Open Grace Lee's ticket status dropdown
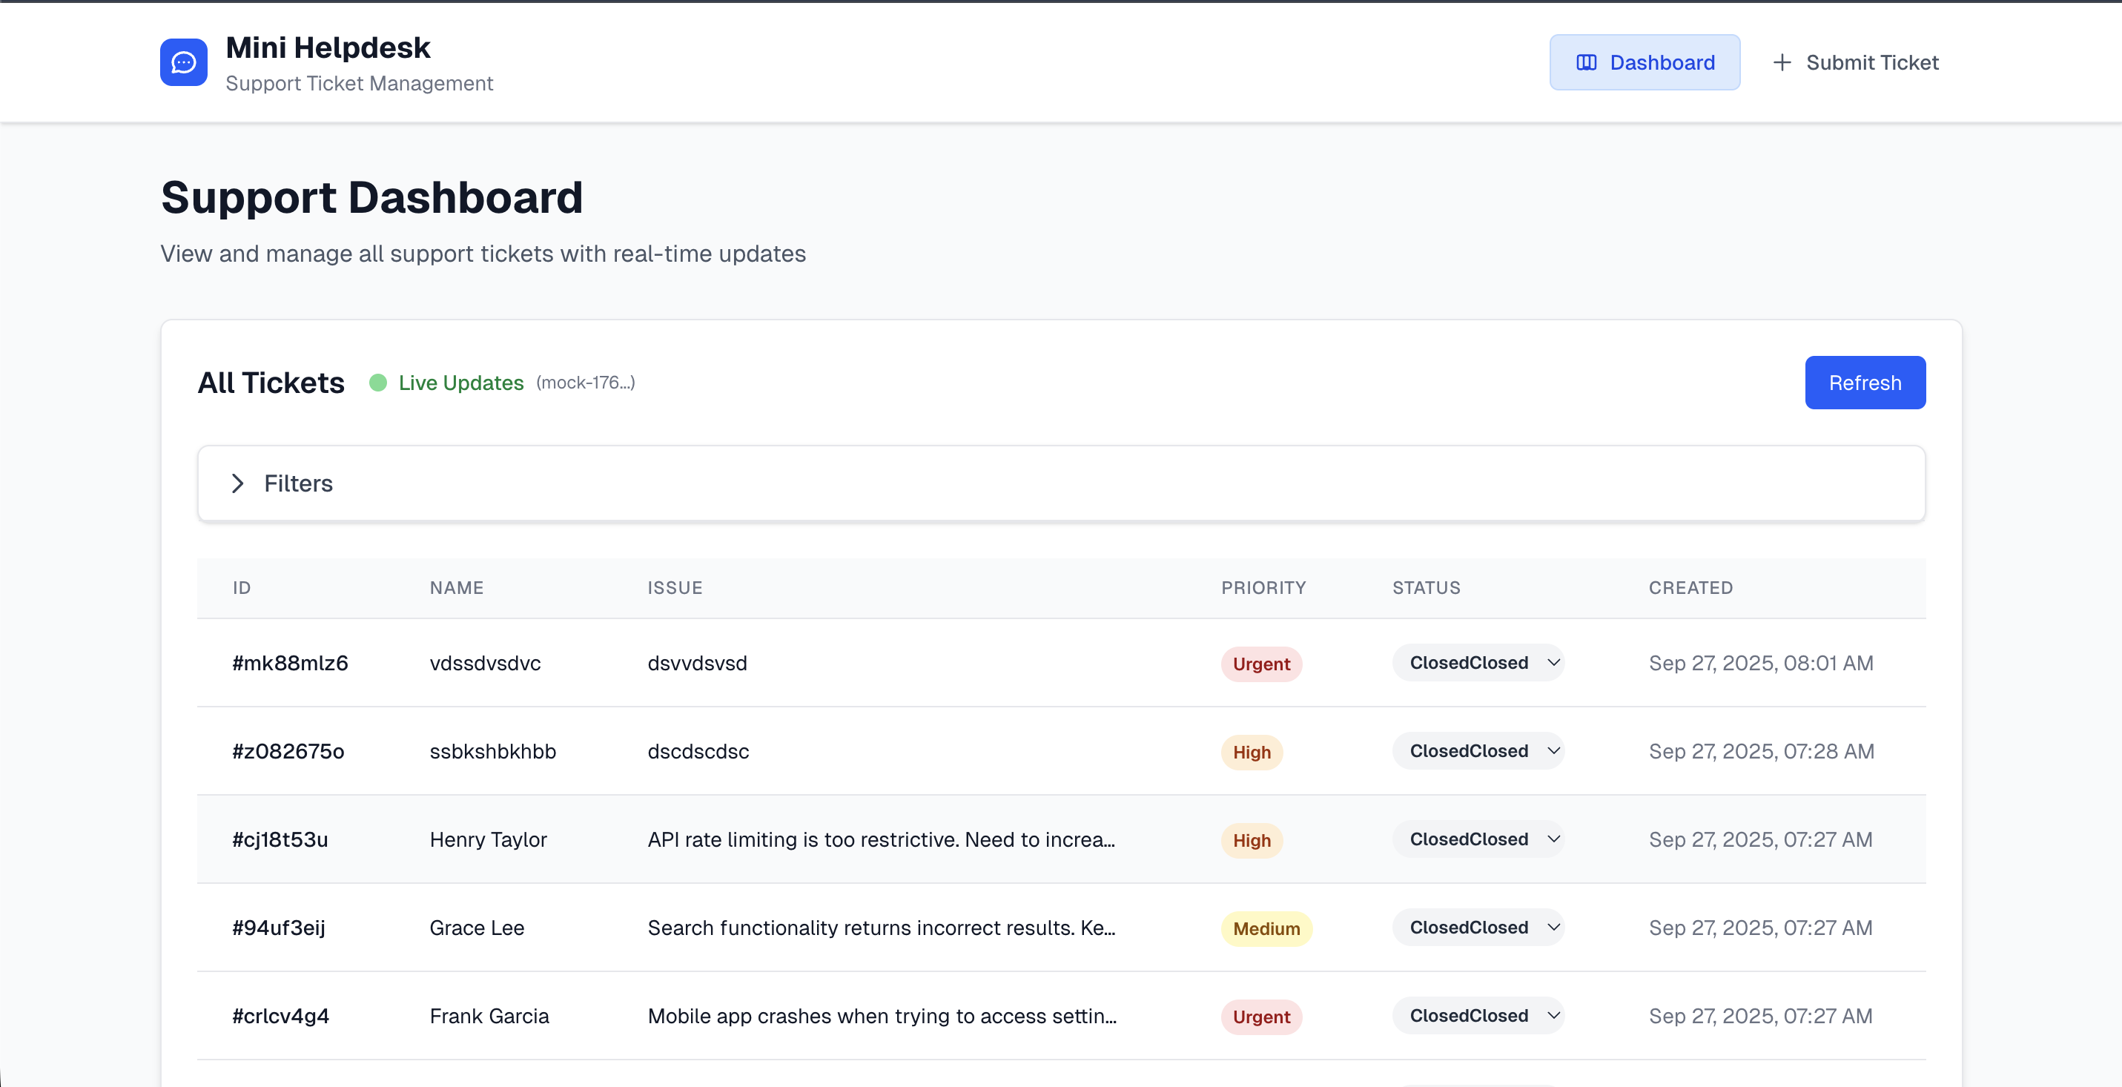2122x1087 pixels. pyautogui.click(x=1478, y=928)
